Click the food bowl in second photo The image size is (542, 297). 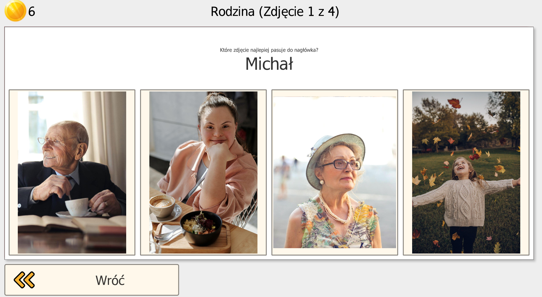click(x=201, y=227)
